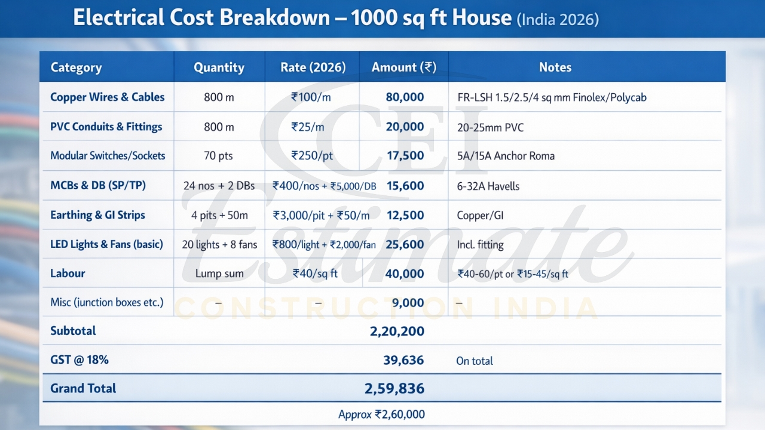Click the MCBs & DB (SP/TP) row label
The image size is (765, 430).
(x=99, y=185)
